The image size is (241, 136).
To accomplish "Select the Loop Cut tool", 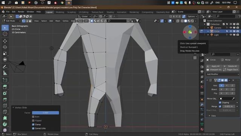I will (x=5, y=106).
